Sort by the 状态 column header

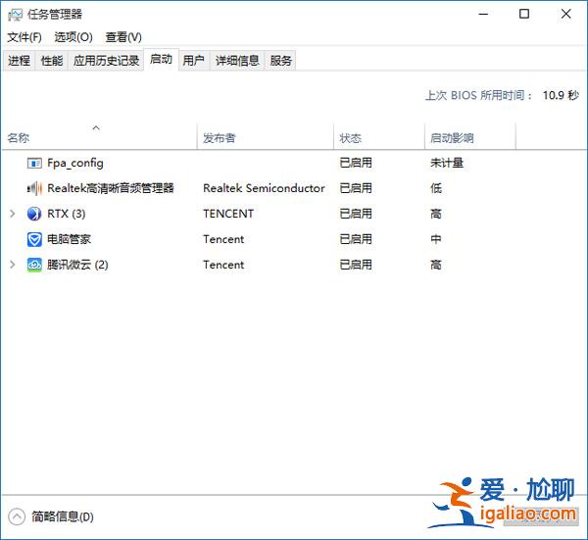pyautogui.click(x=379, y=138)
